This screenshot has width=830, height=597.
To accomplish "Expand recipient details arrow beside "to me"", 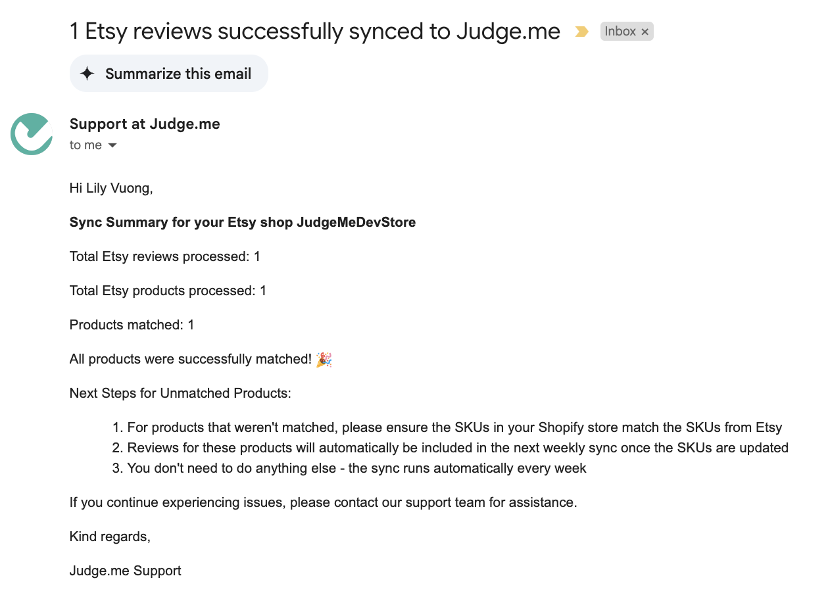I will tap(112, 145).
